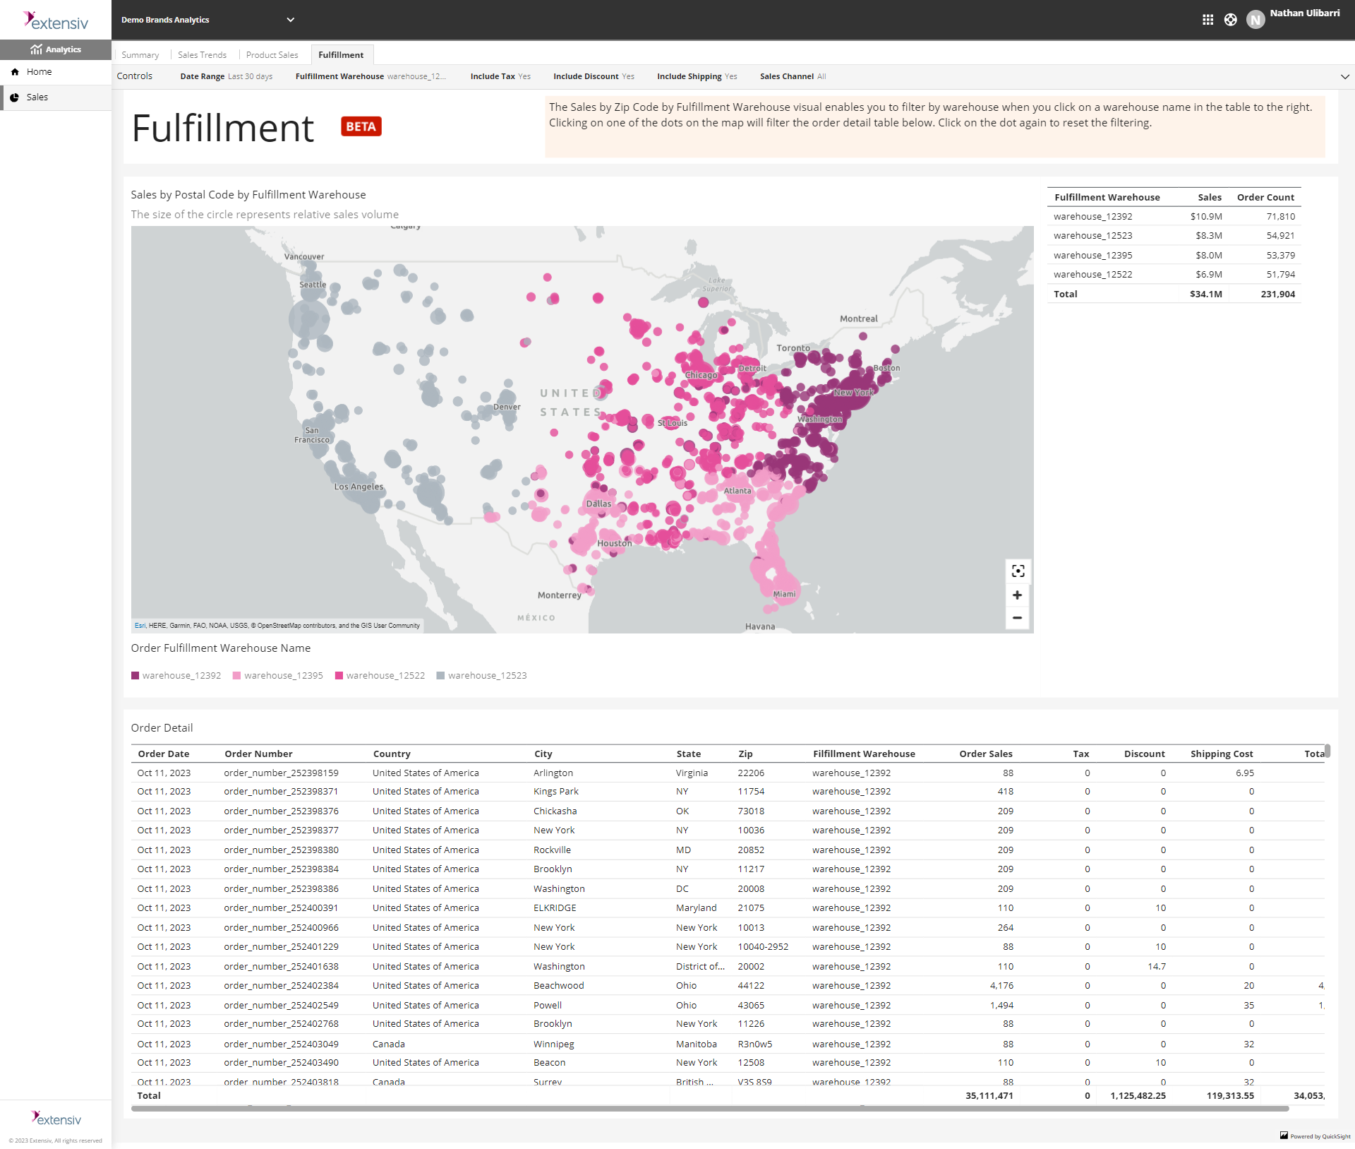Click the Esri attribution link on the map
Viewport: 1355px width, 1149px height.
[140, 625]
